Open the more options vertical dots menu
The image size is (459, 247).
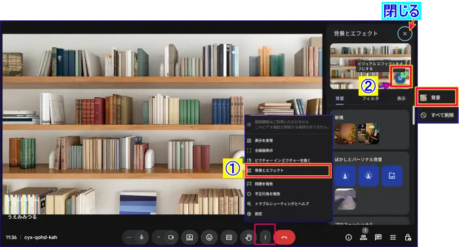pos(265,237)
